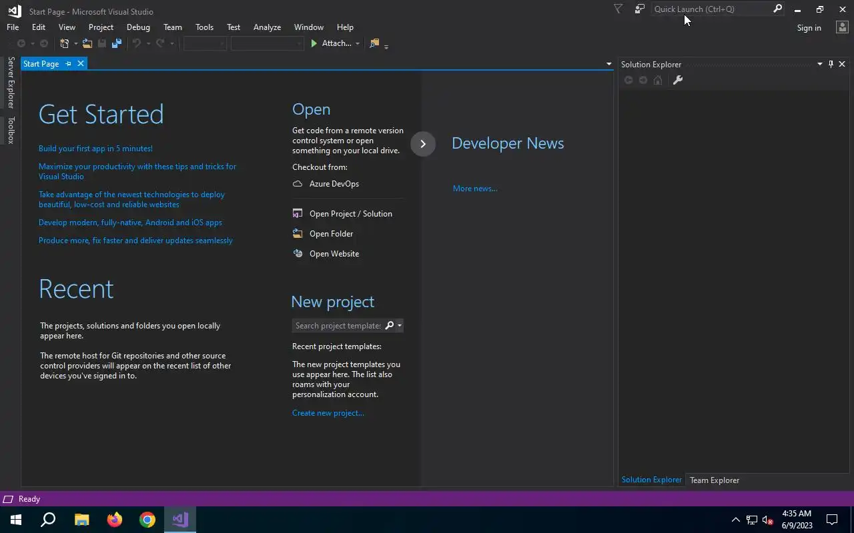The image size is (854, 533).
Task: Open the Solution Configurations combo box
Action: coord(205,43)
